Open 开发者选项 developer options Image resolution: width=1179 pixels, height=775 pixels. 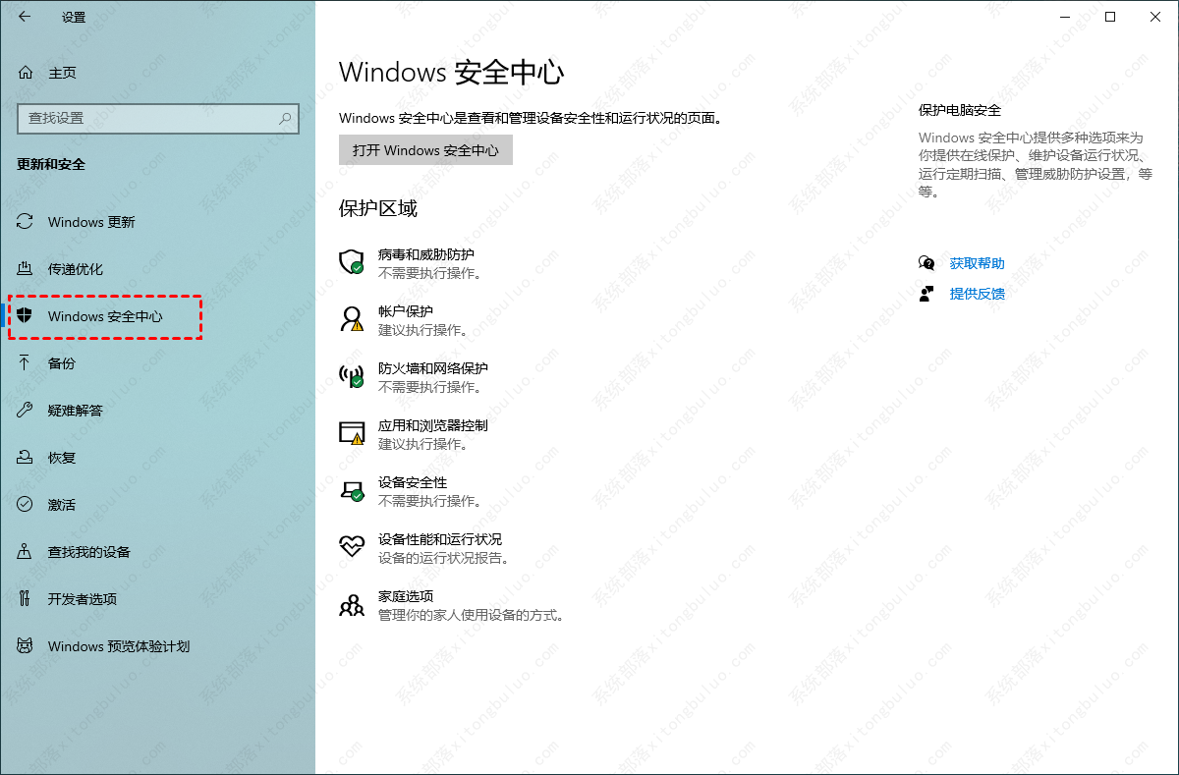(x=82, y=599)
